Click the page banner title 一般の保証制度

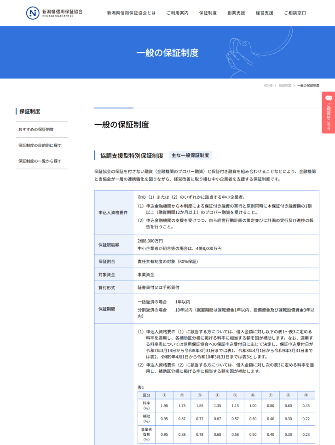167,53
